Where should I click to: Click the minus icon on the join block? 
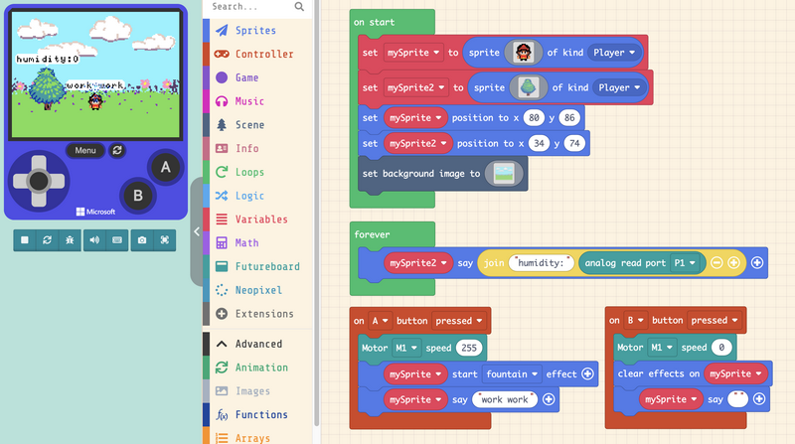click(716, 263)
